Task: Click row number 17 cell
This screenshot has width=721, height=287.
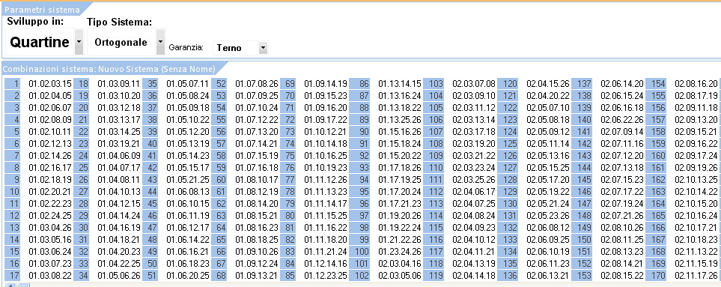Action: click(x=13, y=275)
